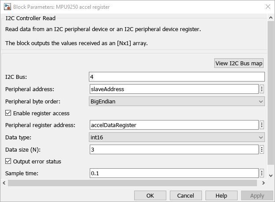Click the Peripheral address field with slaveAddress
The width and height of the screenshot is (275, 202).
coord(174,89)
